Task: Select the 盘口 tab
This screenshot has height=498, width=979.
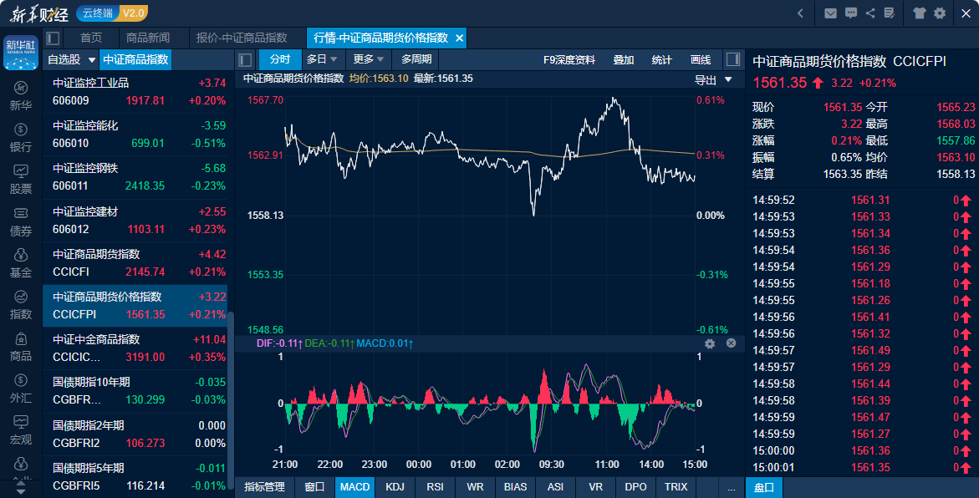Action: pos(764,487)
